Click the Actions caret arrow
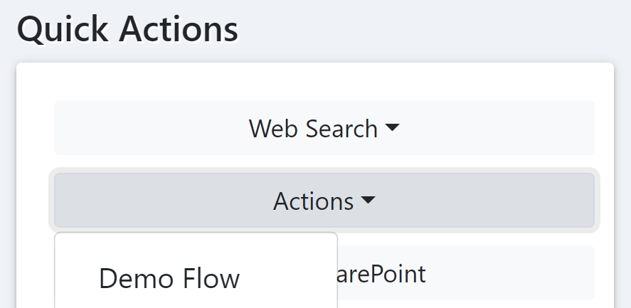The height and width of the screenshot is (308, 631). (368, 201)
